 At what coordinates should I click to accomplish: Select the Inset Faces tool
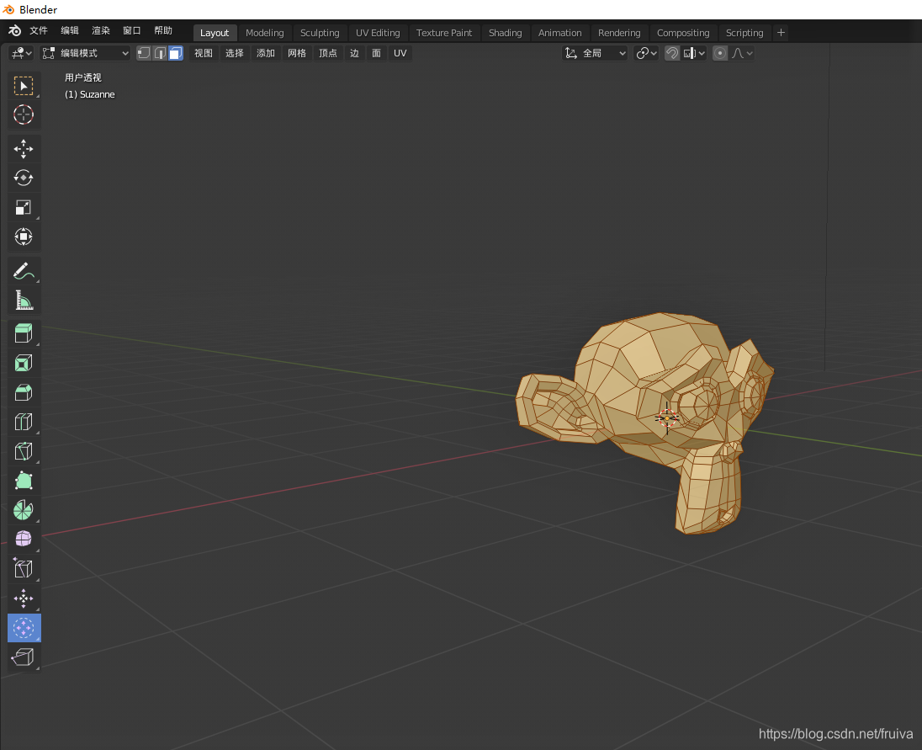click(x=24, y=363)
